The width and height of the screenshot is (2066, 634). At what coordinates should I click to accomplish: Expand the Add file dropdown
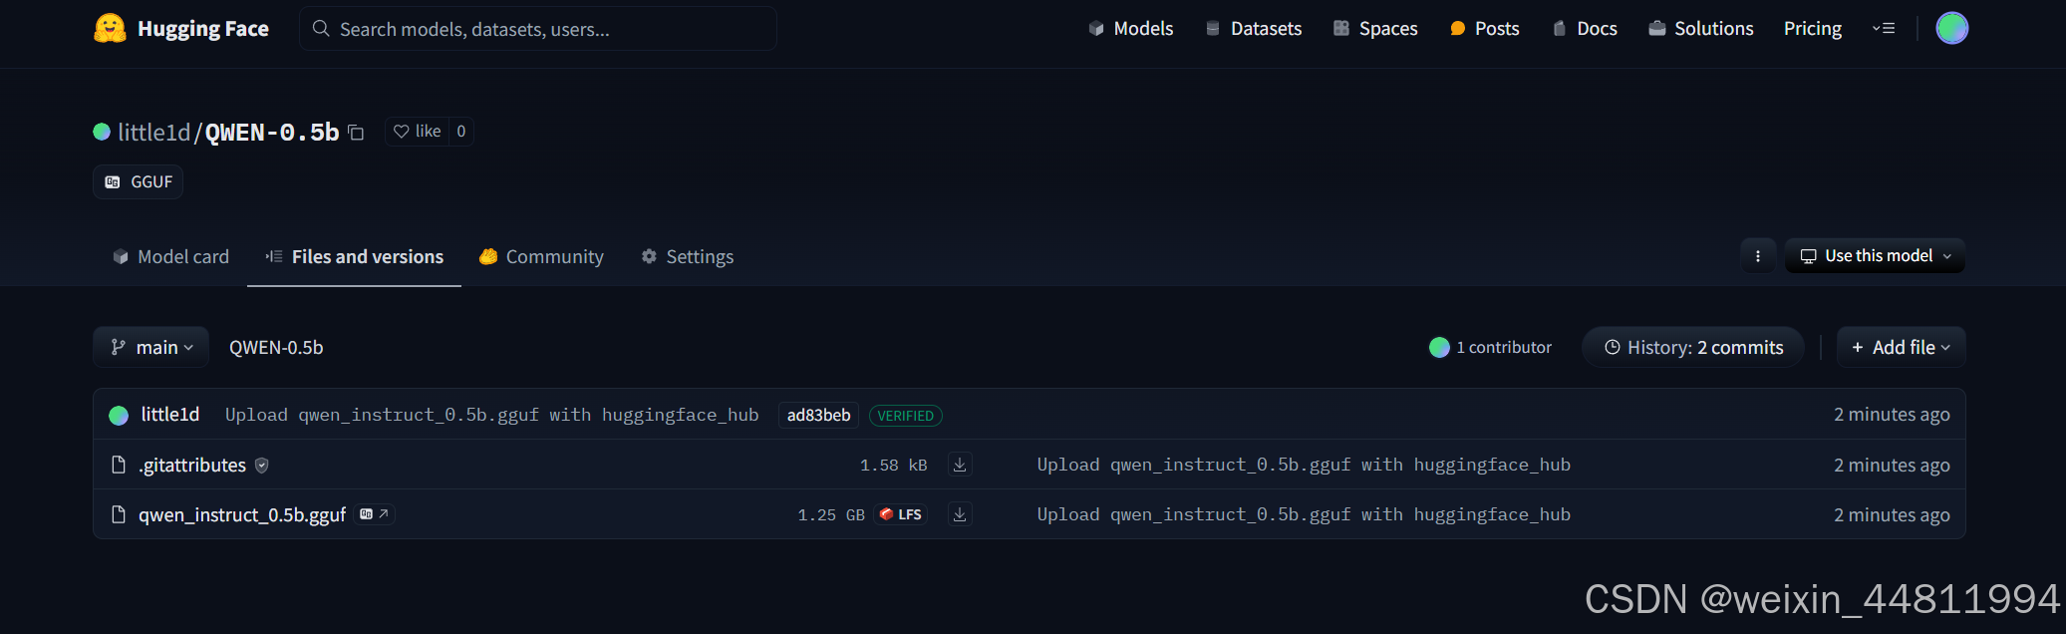pos(1901,347)
